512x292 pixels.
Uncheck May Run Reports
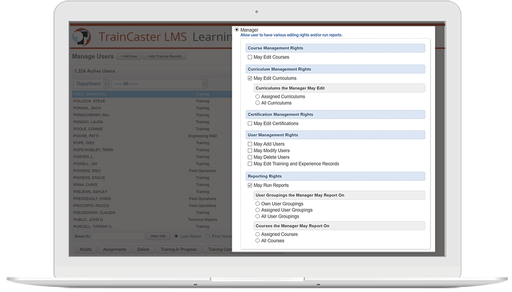(x=250, y=185)
